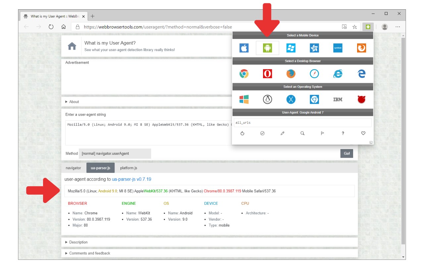This screenshot has height=265, width=424.
Task: Select the Android mobile device icon
Action: tap(267, 48)
